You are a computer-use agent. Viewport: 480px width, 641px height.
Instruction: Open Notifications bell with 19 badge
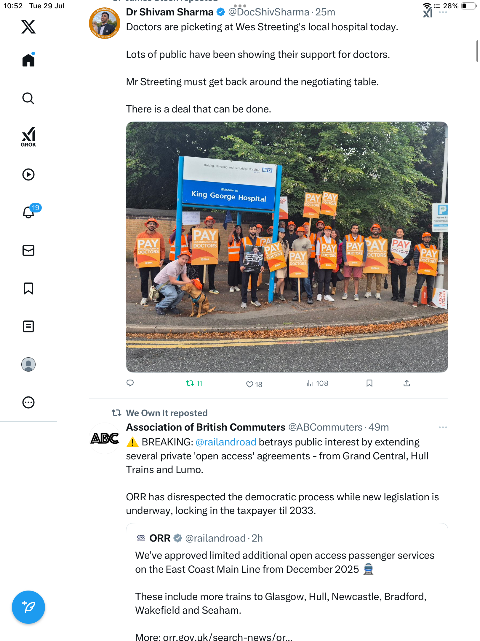click(29, 212)
